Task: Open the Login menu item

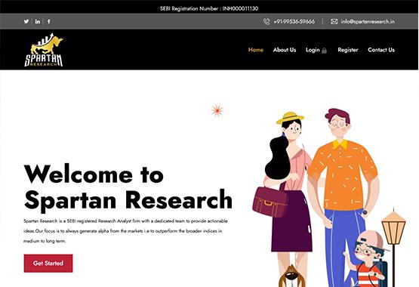Action: pos(313,50)
